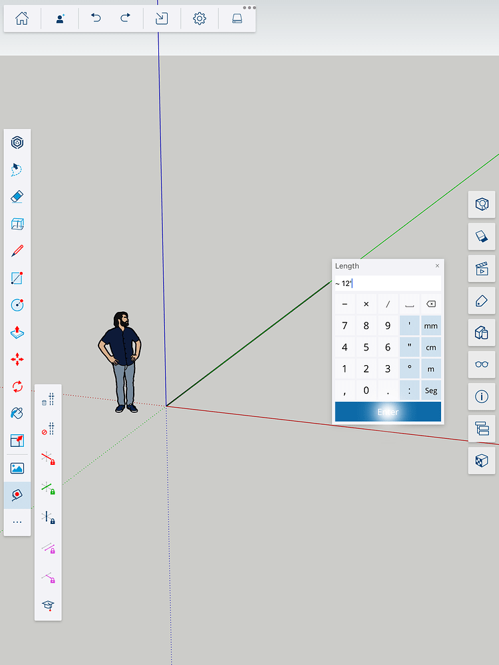499x665 pixels.
Task: Select the cm unit key
Action: coord(430,347)
